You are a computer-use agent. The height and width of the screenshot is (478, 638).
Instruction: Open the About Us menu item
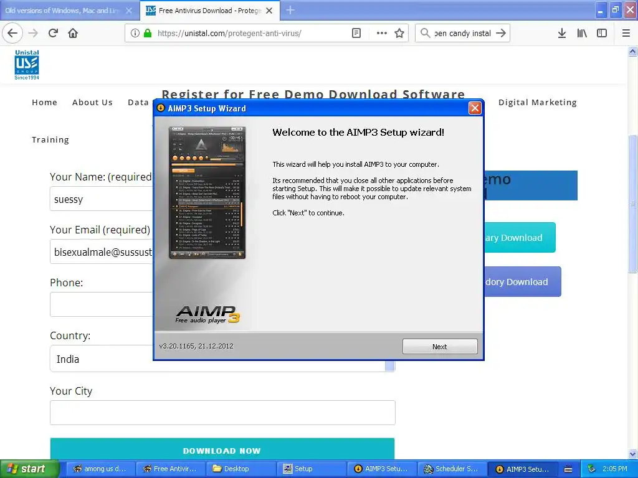pyautogui.click(x=92, y=103)
